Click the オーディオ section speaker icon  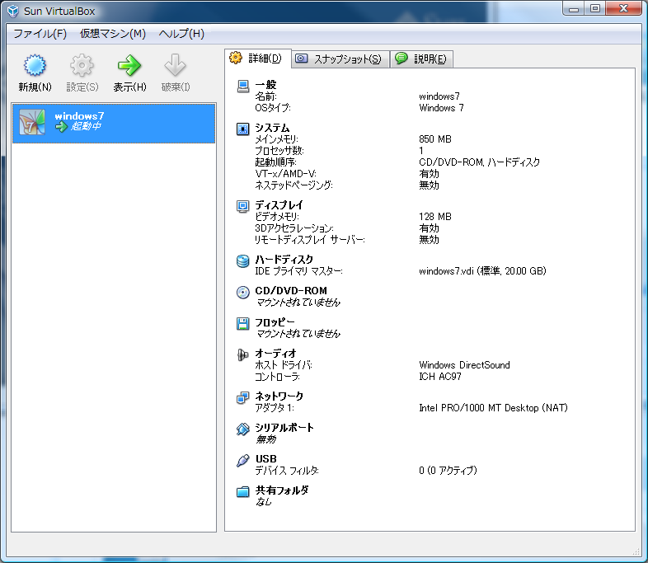pos(243,354)
